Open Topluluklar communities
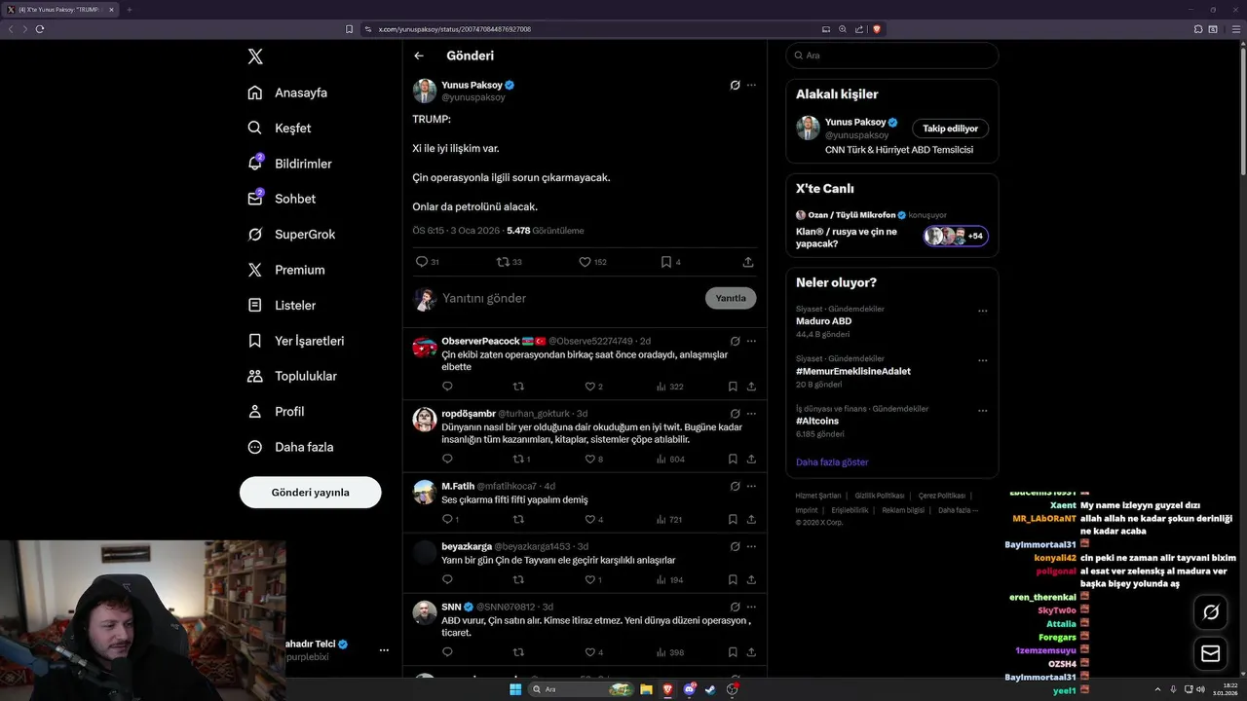The width and height of the screenshot is (1247, 701). [x=292, y=376]
